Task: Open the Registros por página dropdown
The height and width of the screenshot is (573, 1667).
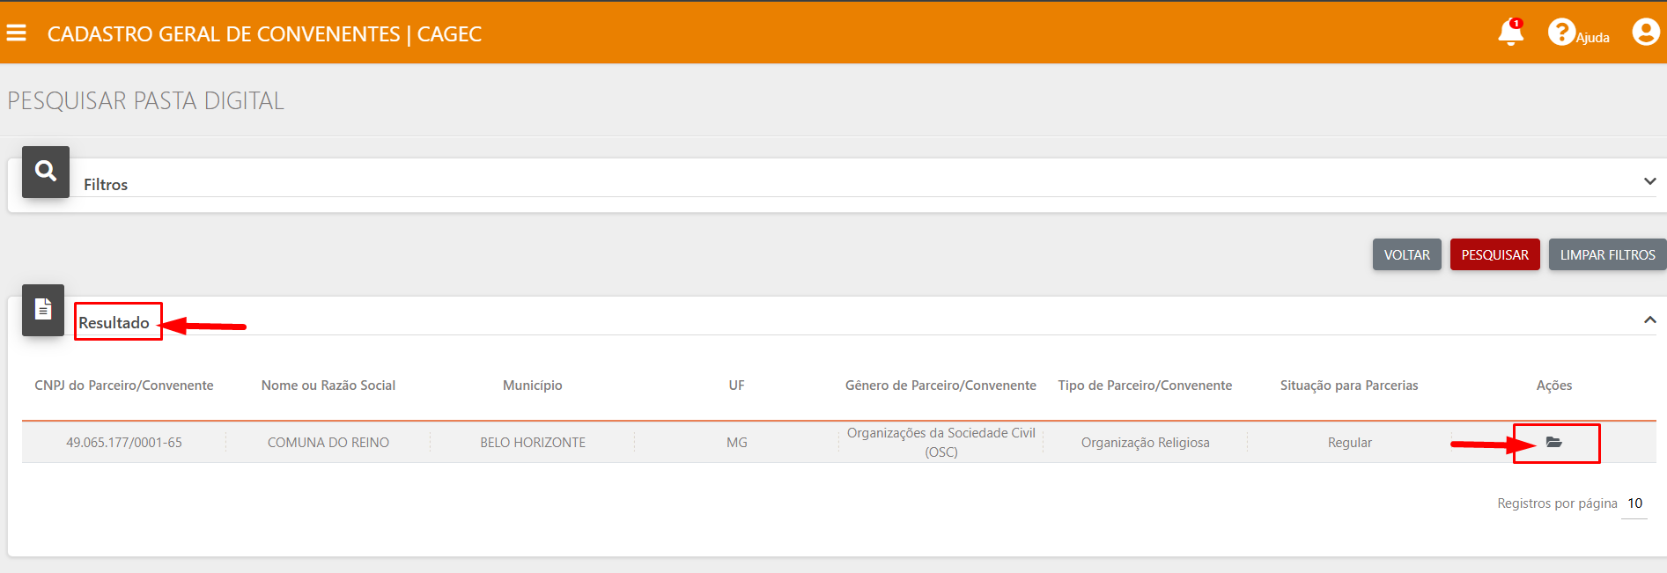Action: click(1634, 503)
